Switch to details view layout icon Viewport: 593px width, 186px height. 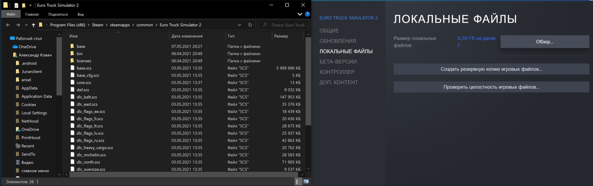click(x=298, y=182)
